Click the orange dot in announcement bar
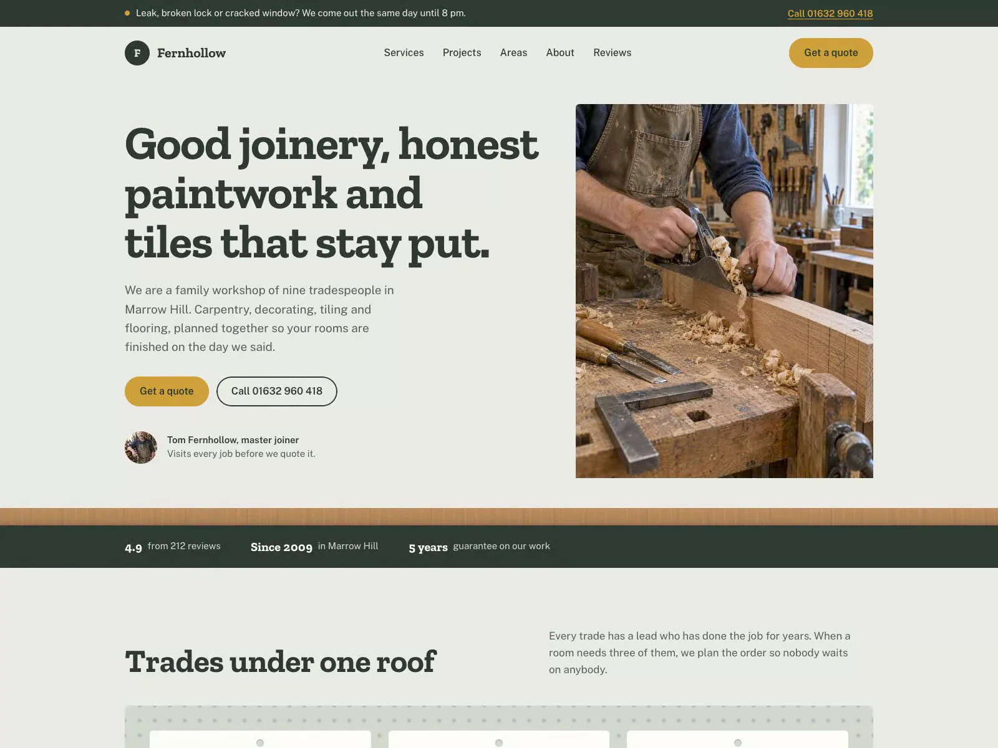The image size is (998, 748). point(127,13)
